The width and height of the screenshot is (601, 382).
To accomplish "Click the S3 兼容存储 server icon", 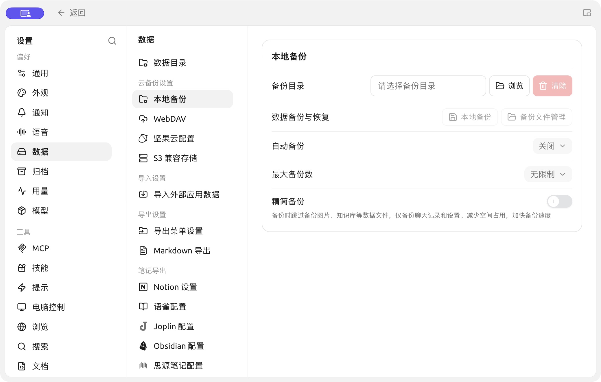I will [x=143, y=158].
